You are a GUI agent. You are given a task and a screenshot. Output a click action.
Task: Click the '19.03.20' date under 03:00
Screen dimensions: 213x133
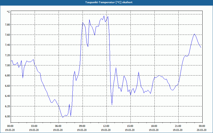pos(34,130)
